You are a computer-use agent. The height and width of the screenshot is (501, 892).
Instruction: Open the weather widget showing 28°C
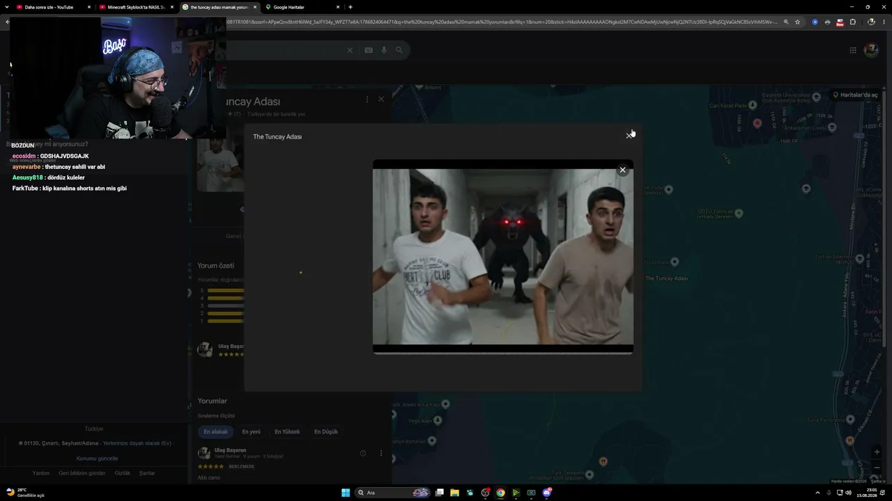[26, 493]
